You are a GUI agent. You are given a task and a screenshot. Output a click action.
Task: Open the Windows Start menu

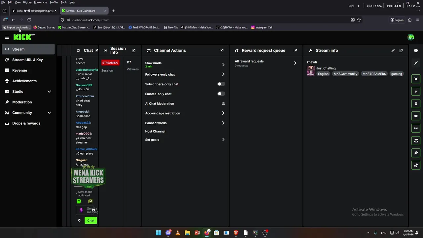(x=158, y=233)
